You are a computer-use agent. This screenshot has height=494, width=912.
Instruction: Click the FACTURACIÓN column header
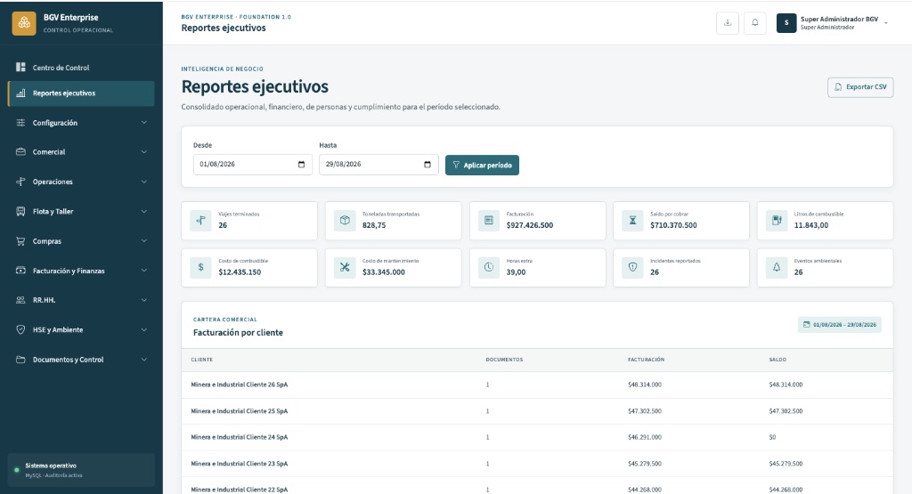click(647, 360)
